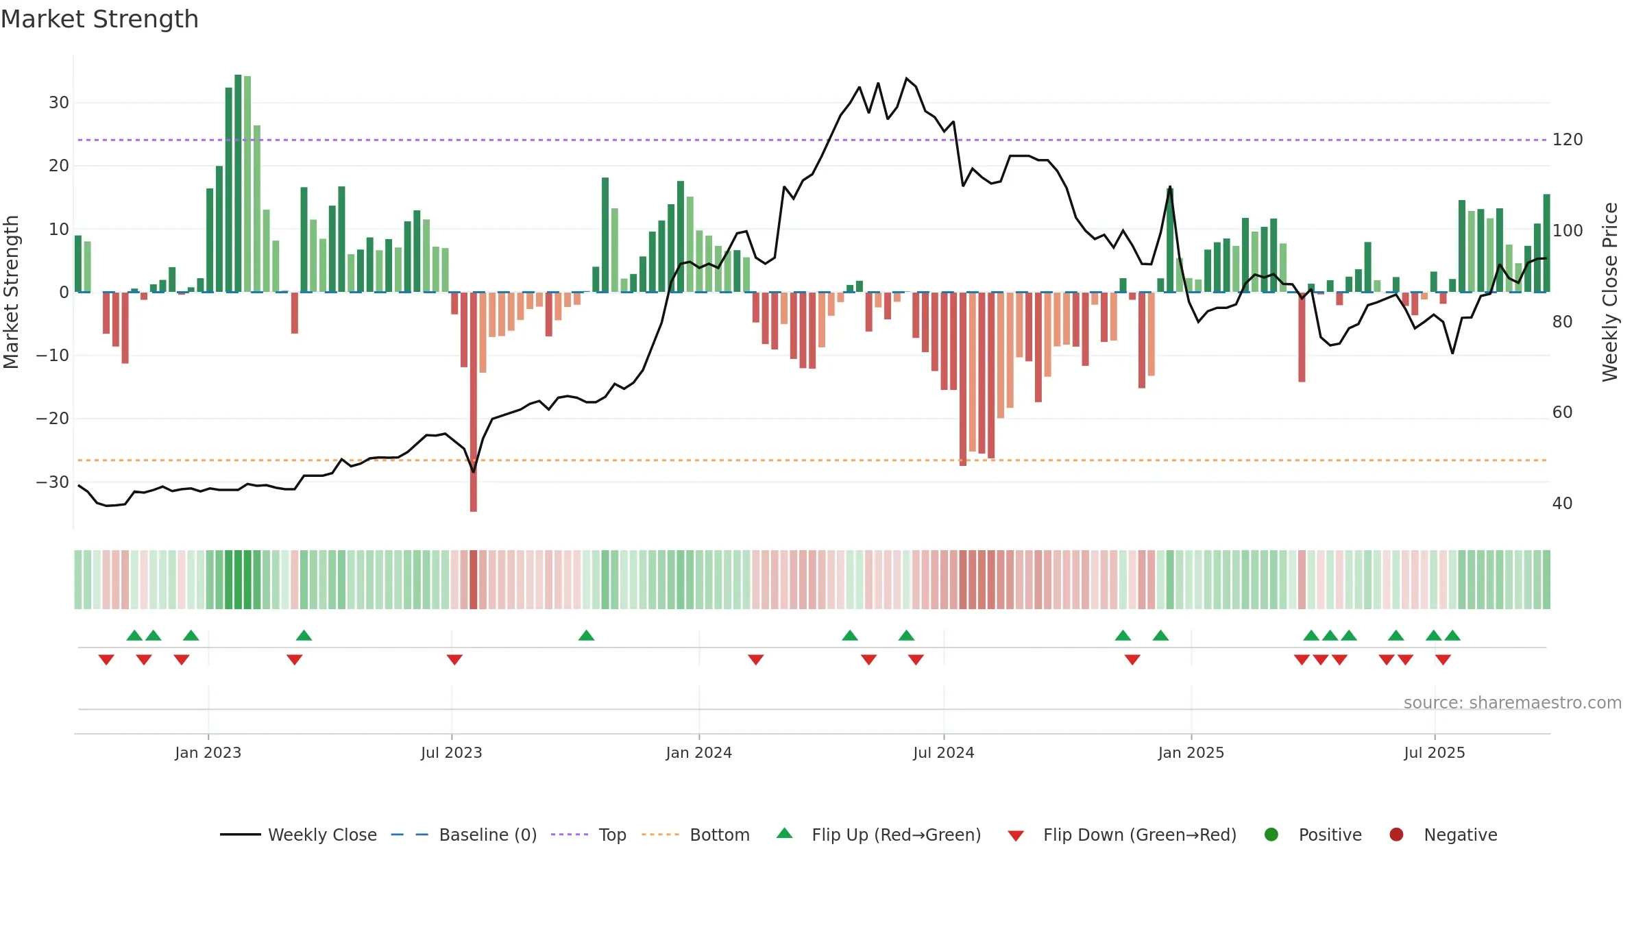Click the red Negative dot in legend
This screenshot has width=1645, height=925.
point(1396,835)
